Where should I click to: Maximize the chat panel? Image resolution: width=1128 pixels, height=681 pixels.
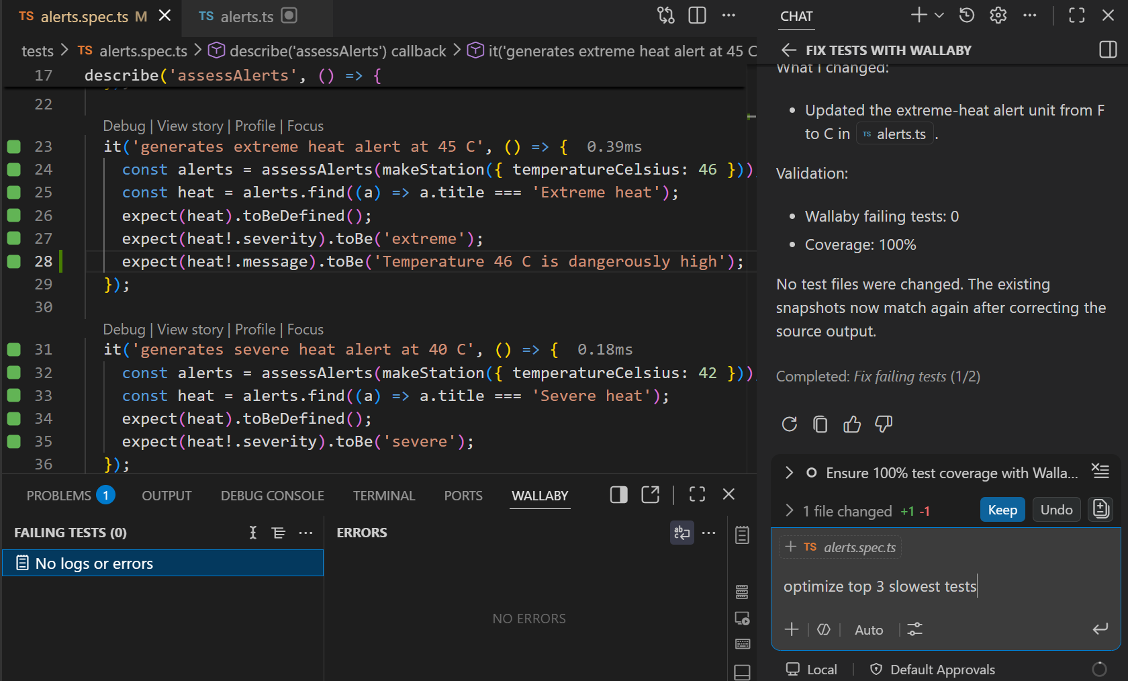[1077, 15]
